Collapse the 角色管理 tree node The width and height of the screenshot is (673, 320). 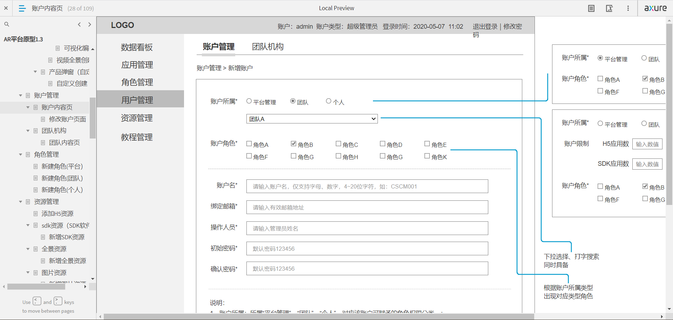(x=20, y=154)
